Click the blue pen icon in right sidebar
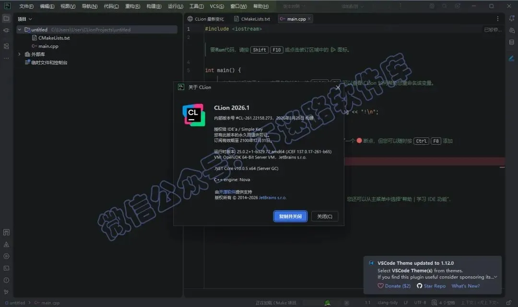The image size is (518, 307). [x=511, y=58]
